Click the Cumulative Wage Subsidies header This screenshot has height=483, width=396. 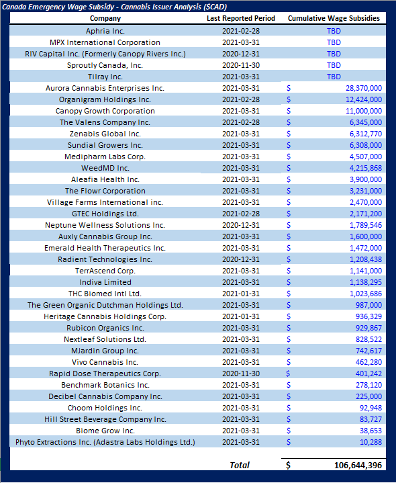(x=334, y=19)
